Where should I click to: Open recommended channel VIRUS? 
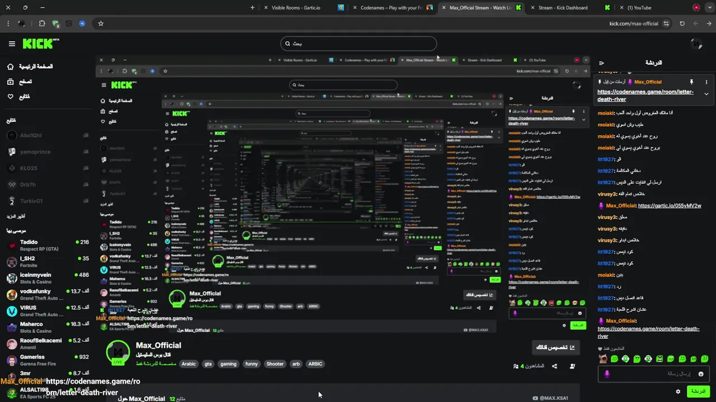coord(48,310)
